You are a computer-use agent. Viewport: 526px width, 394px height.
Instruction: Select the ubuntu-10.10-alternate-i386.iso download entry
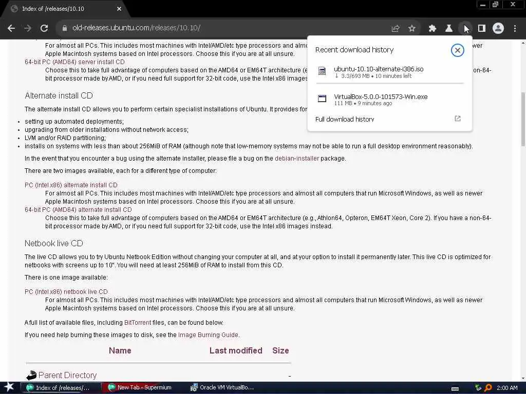click(x=389, y=72)
